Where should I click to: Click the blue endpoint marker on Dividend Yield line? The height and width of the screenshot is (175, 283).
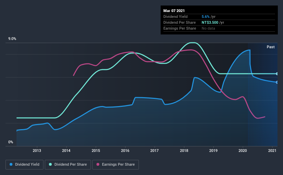tap(277, 82)
